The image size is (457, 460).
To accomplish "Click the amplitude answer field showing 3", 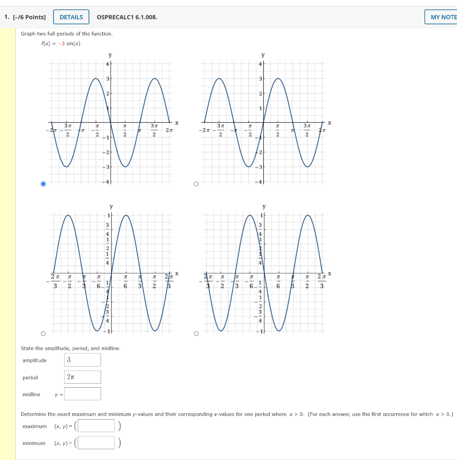I will coord(82,359).
